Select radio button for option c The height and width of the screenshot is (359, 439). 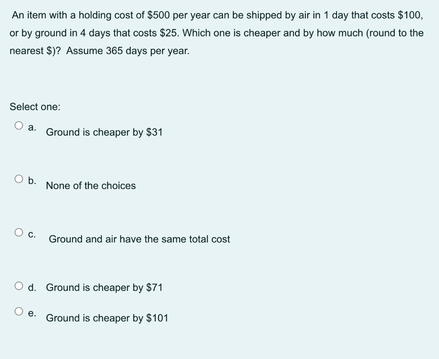point(19,232)
